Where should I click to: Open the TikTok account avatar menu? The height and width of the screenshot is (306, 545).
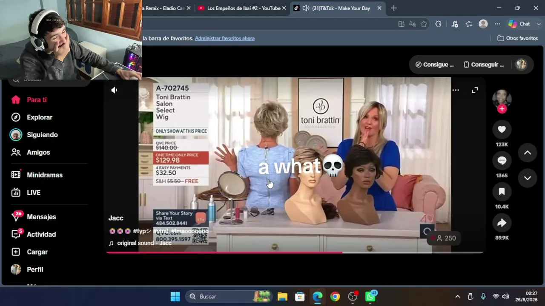click(x=521, y=65)
